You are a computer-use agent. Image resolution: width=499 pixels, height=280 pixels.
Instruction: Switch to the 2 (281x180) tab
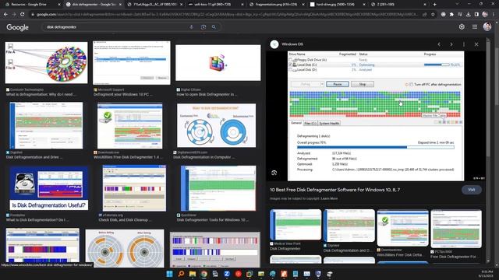398,5
